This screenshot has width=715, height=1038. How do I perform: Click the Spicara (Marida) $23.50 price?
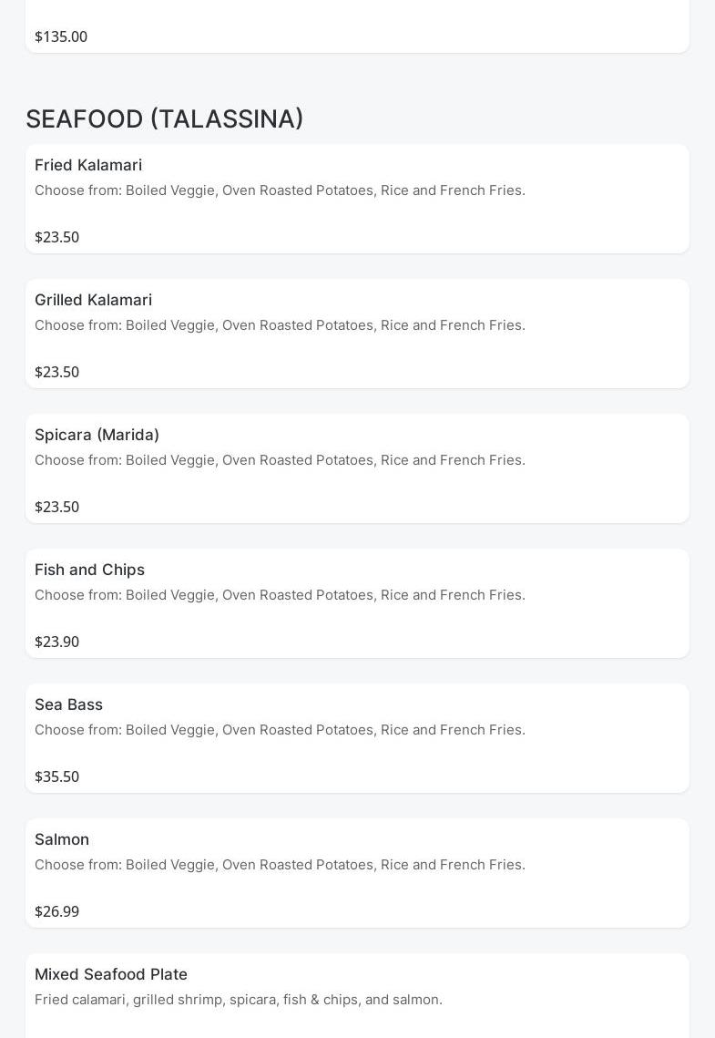pyautogui.click(x=56, y=508)
